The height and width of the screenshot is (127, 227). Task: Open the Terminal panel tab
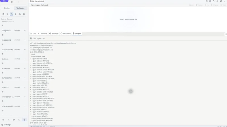tap(43, 34)
